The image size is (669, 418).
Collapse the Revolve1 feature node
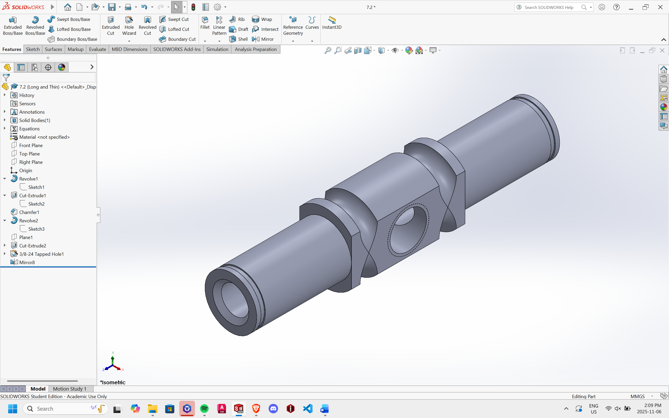point(5,179)
